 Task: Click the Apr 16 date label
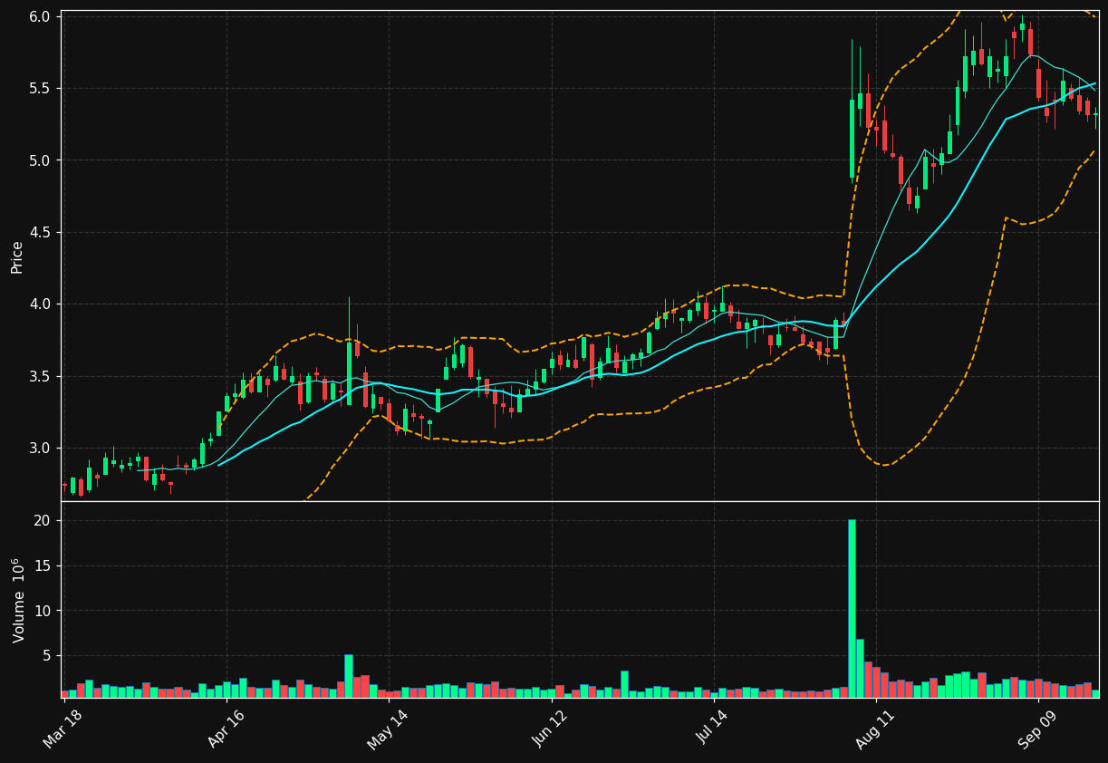pos(226,729)
